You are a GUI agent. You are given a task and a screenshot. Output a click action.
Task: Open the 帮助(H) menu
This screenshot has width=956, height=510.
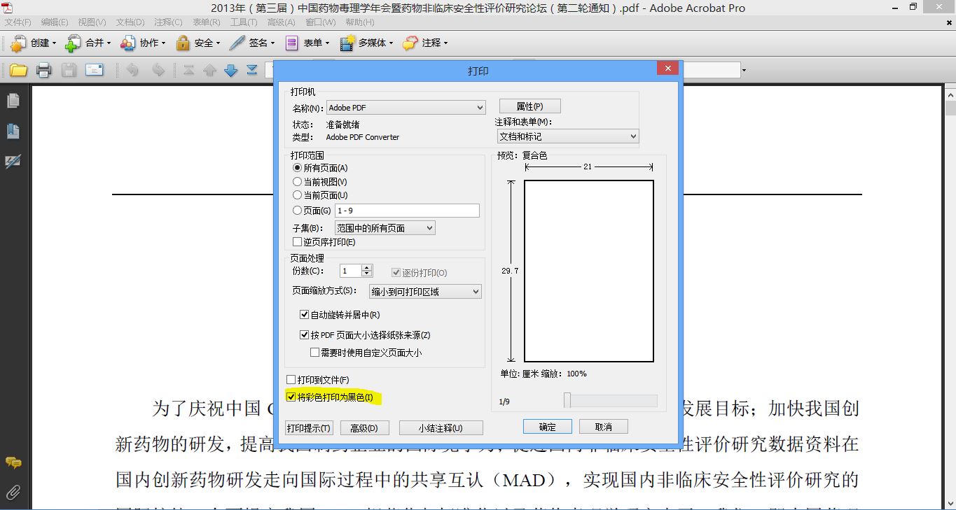coord(360,22)
